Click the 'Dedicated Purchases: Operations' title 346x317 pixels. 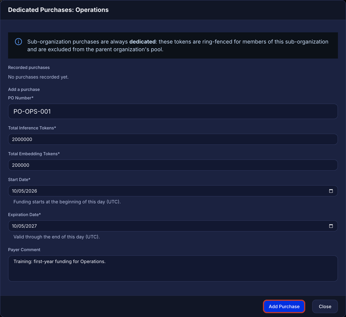[x=58, y=10]
